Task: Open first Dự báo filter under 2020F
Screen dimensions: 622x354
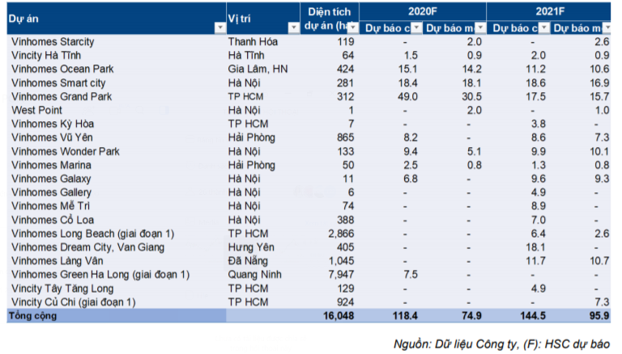Action: click(x=416, y=28)
